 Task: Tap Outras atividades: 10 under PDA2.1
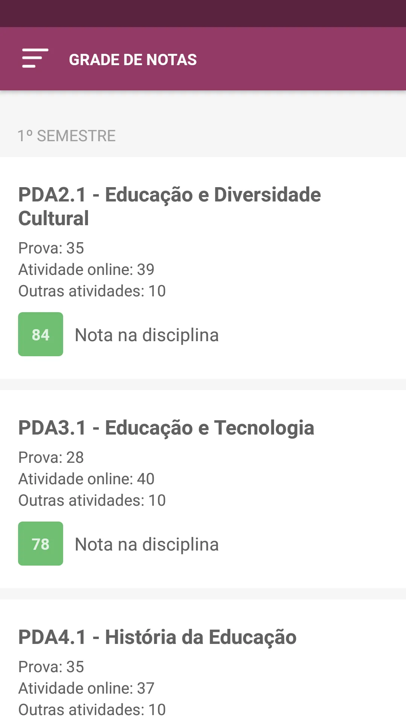[92, 291]
